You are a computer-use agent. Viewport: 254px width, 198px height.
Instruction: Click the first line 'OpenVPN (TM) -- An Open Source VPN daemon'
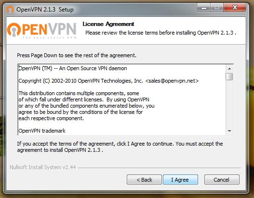pos(73,68)
